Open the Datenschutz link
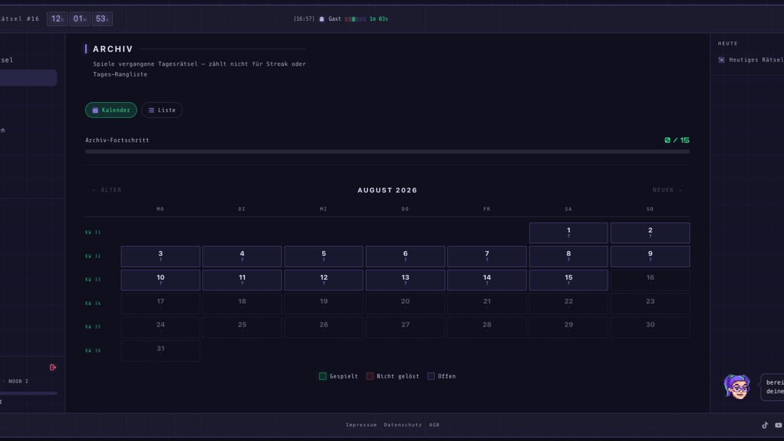Viewport: 784px width, 441px height. (x=403, y=425)
